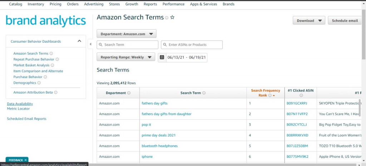This screenshot has width=366, height=166.
Task: Click info icon next to Amazon Attribution Beta
Action: pos(55,92)
